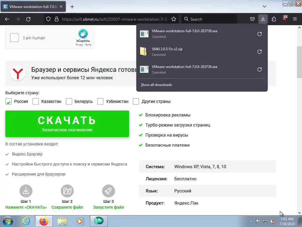
Task: Bookmark this page with the star icon
Action: (x=174, y=19)
